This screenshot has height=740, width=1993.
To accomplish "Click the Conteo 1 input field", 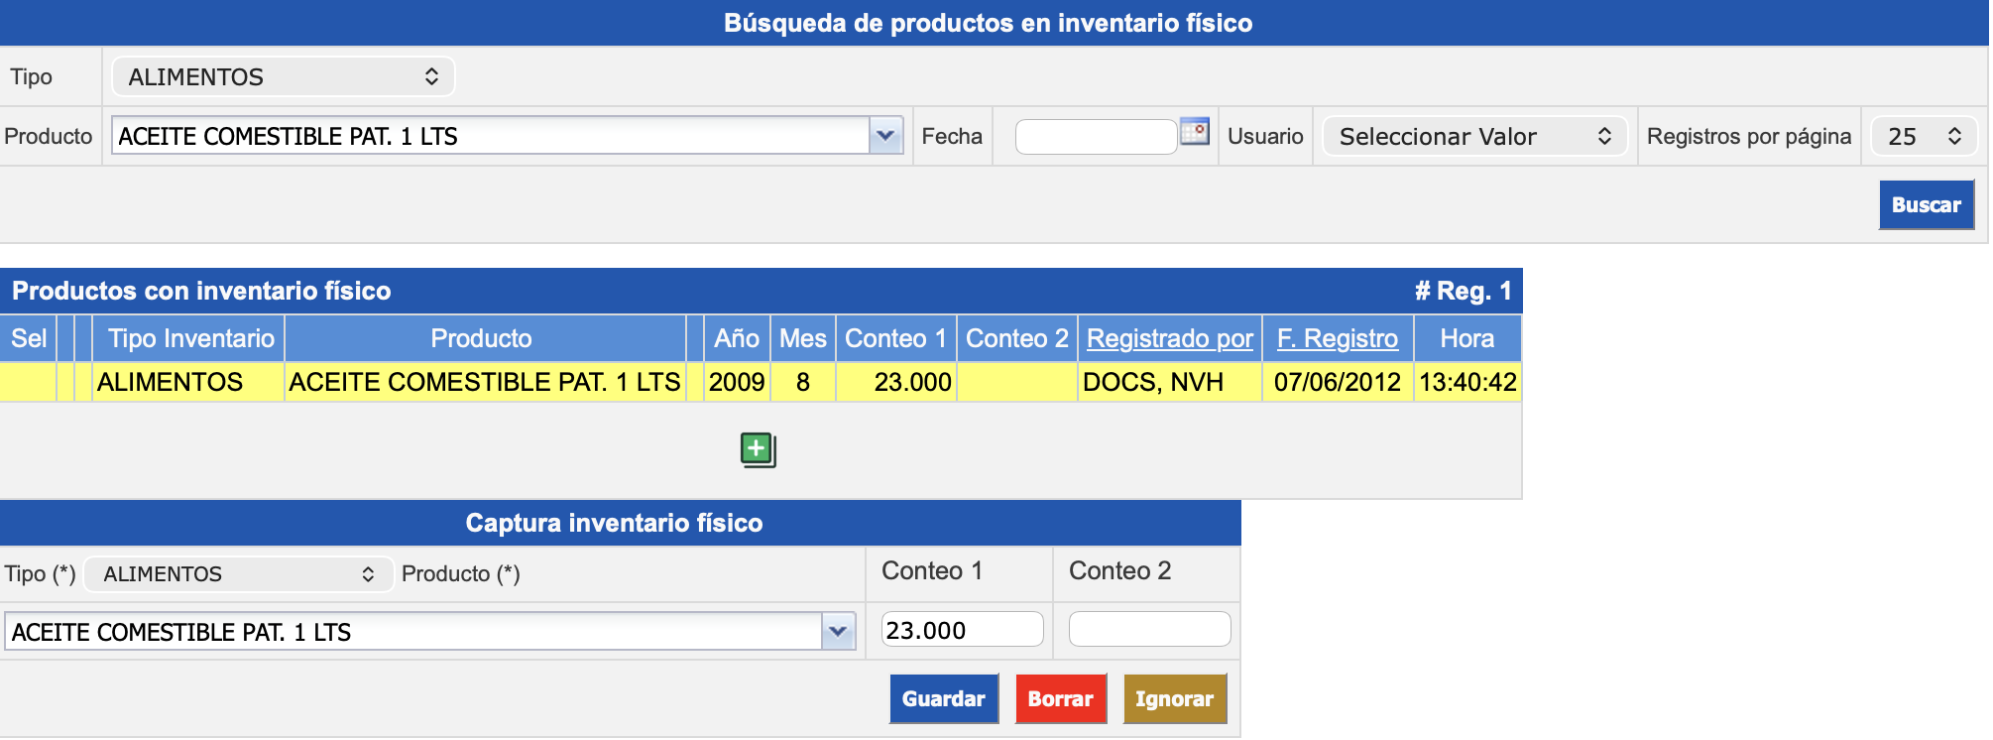I will [962, 630].
